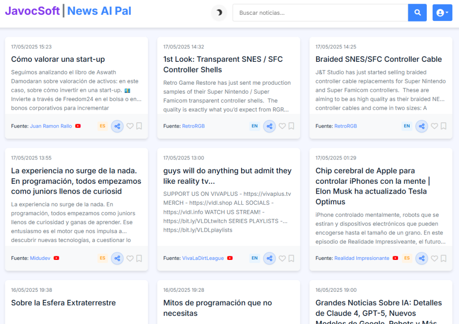The height and width of the screenshot is (324, 459).
Task: Bookmark the Chip cerebral de Apple article
Action: (443, 259)
